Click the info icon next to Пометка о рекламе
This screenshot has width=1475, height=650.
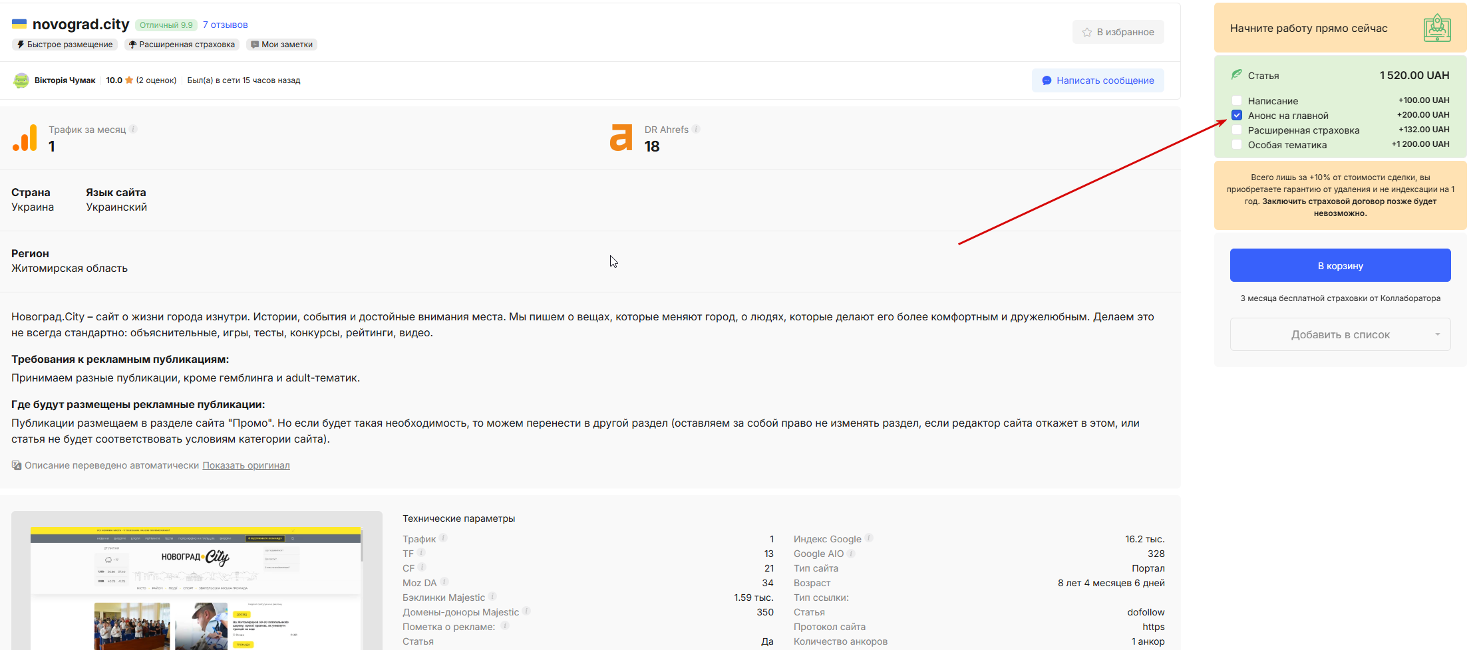(505, 625)
